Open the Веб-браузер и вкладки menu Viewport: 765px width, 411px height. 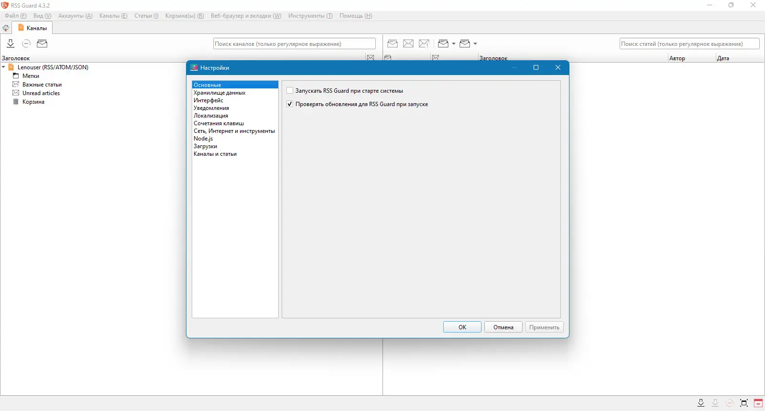click(x=246, y=16)
